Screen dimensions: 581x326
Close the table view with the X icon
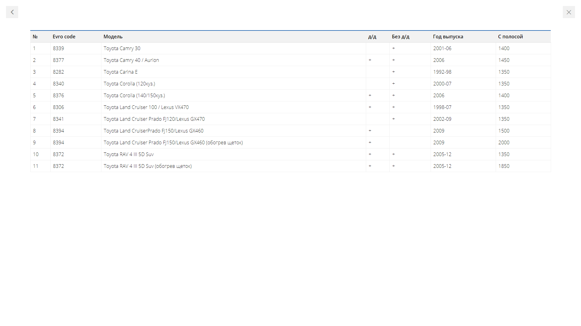[x=569, y=12]
